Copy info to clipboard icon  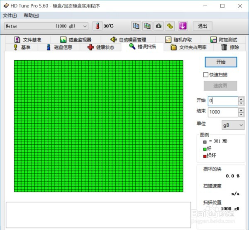pyautogui.click(x=136, y=26)
